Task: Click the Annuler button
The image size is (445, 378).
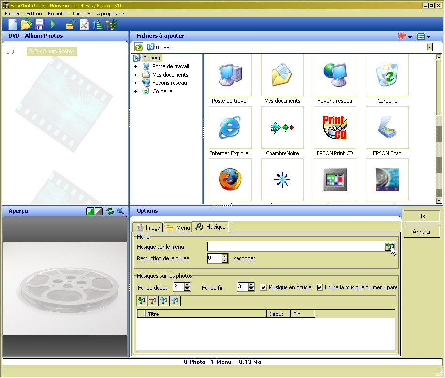Action: point(421,232)
